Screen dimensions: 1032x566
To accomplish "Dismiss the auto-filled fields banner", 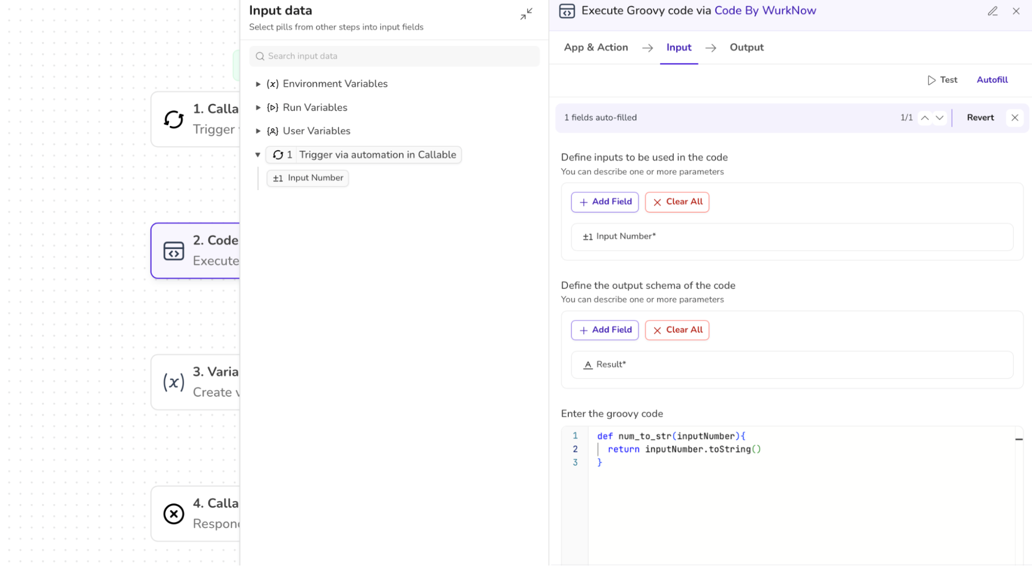I will click(x=1014, y=118).
